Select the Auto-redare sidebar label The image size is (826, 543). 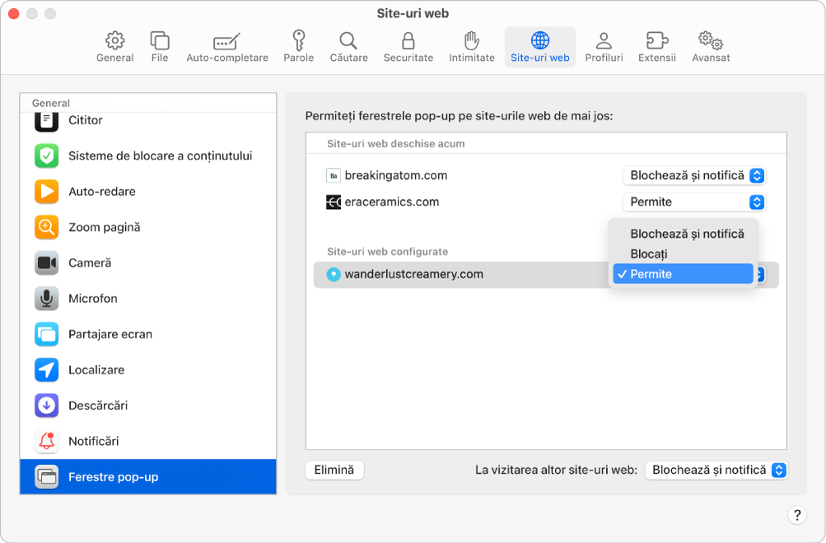[101, 192]
